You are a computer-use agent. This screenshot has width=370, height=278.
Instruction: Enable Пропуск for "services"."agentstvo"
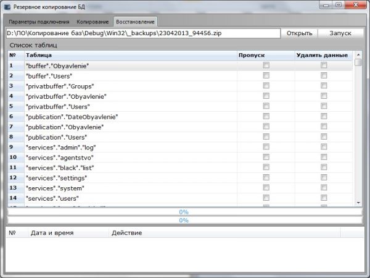tap(266, 157)
